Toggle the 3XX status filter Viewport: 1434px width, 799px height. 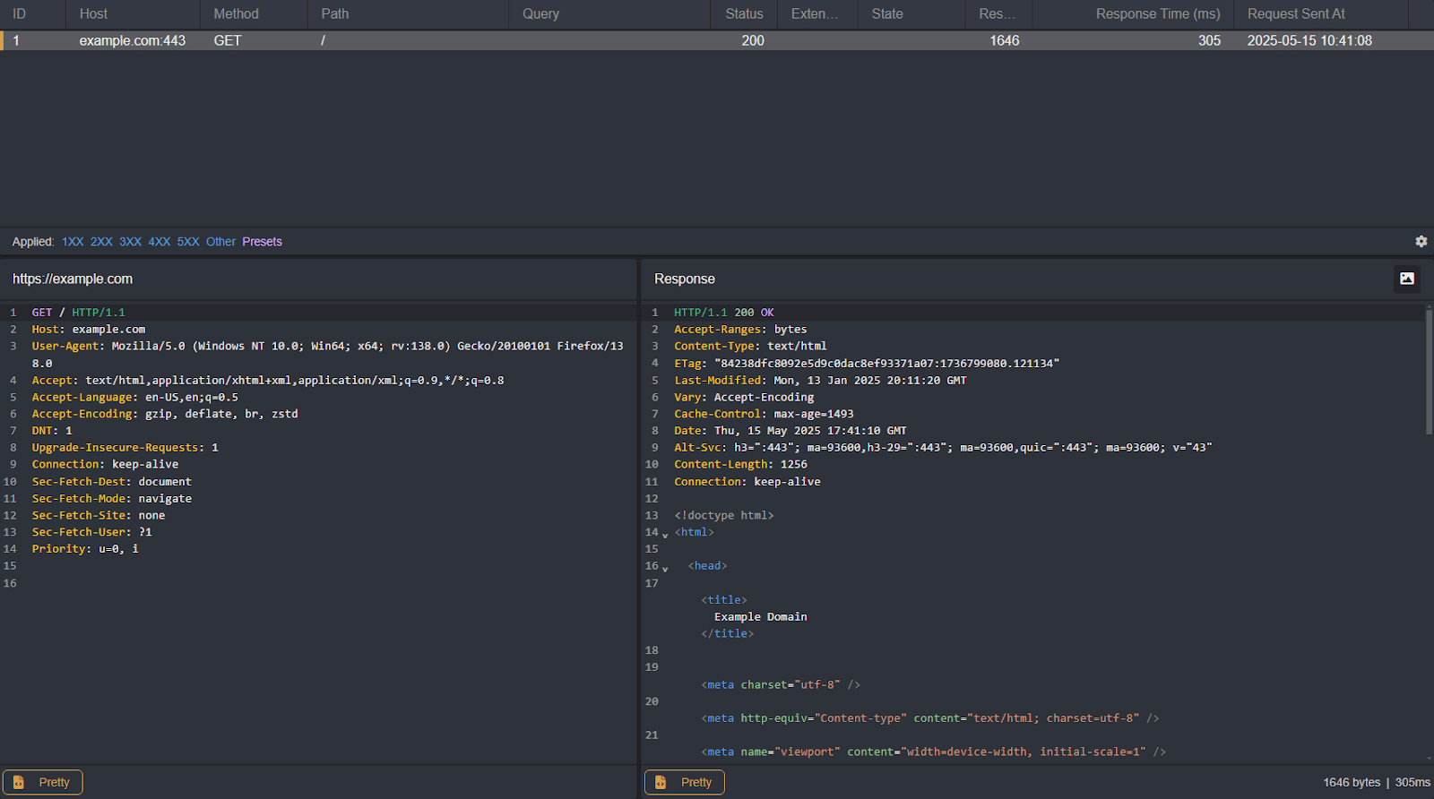pyautogui.click(x=131, y=242)
